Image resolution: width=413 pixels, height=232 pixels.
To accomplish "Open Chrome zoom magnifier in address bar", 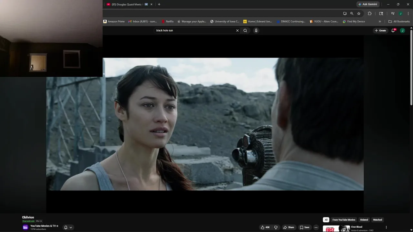I will (352, 14).
